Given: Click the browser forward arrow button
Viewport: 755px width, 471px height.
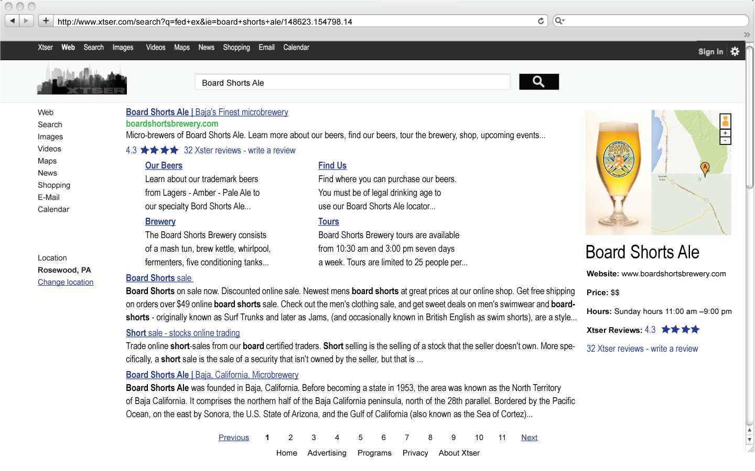Looking at the screenshot, I should [26, 21].
